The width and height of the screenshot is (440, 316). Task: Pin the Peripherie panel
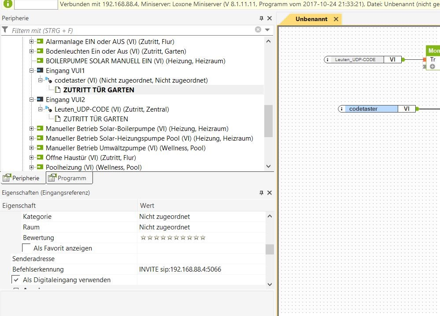[x=261, y=18]
